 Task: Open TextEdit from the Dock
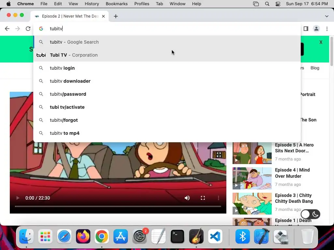(159, 236)
